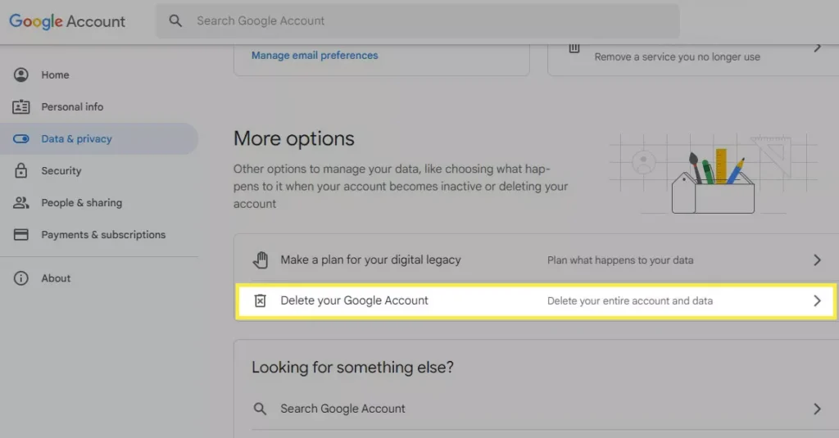Open chevron on lower Search Google Account row
The image size is (839, 438).
(816, 409)
